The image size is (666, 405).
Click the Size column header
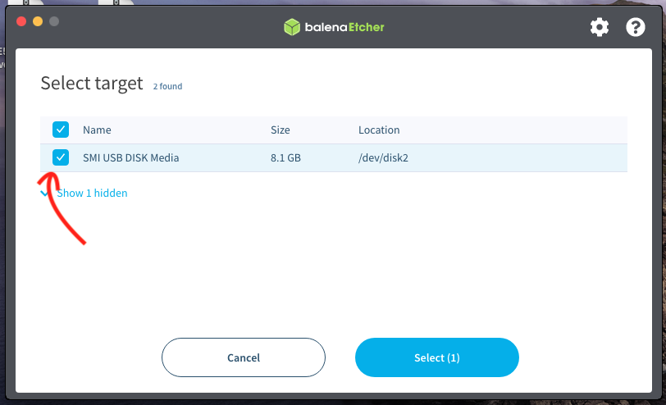tap(281, 130)
